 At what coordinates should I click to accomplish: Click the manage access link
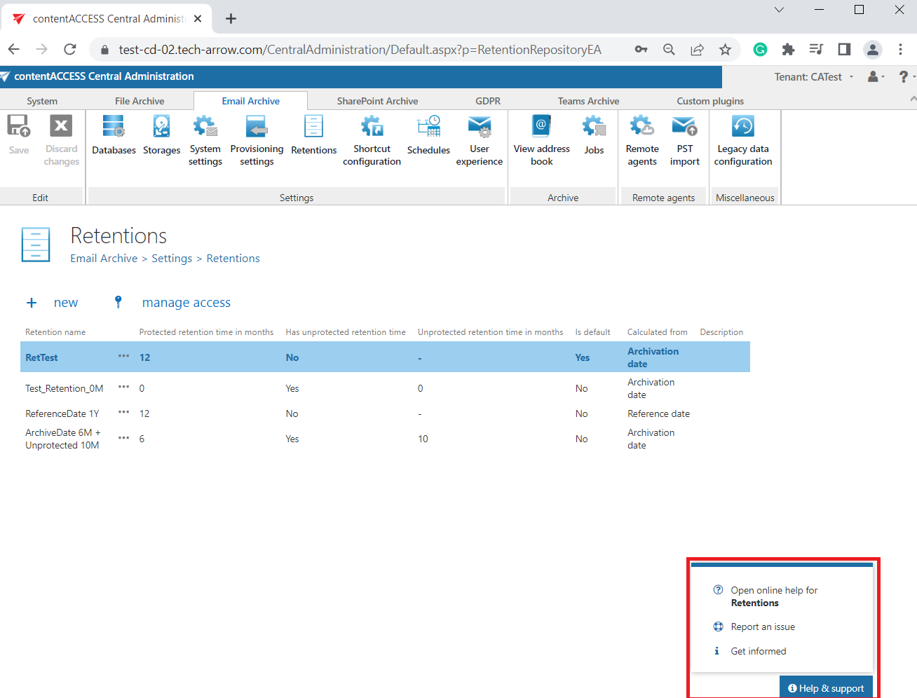tap(186, 303)
